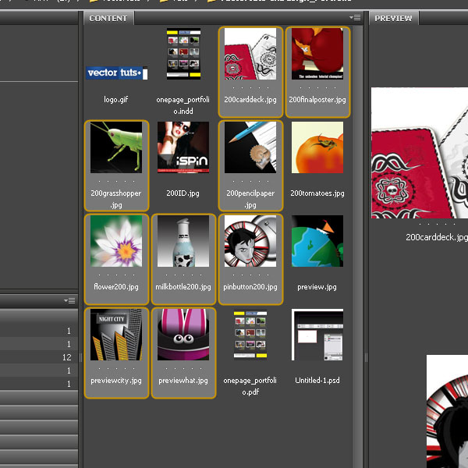
Task: Select the previewhat.jpg thumbnail
Action: pos(183,335)
